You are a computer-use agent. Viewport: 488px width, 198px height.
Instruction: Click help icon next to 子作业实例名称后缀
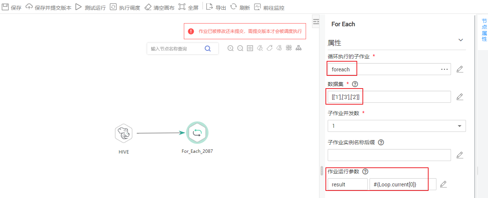pos(381,142)
